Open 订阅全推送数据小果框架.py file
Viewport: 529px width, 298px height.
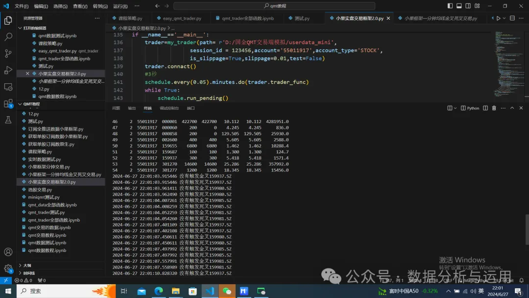56,129
